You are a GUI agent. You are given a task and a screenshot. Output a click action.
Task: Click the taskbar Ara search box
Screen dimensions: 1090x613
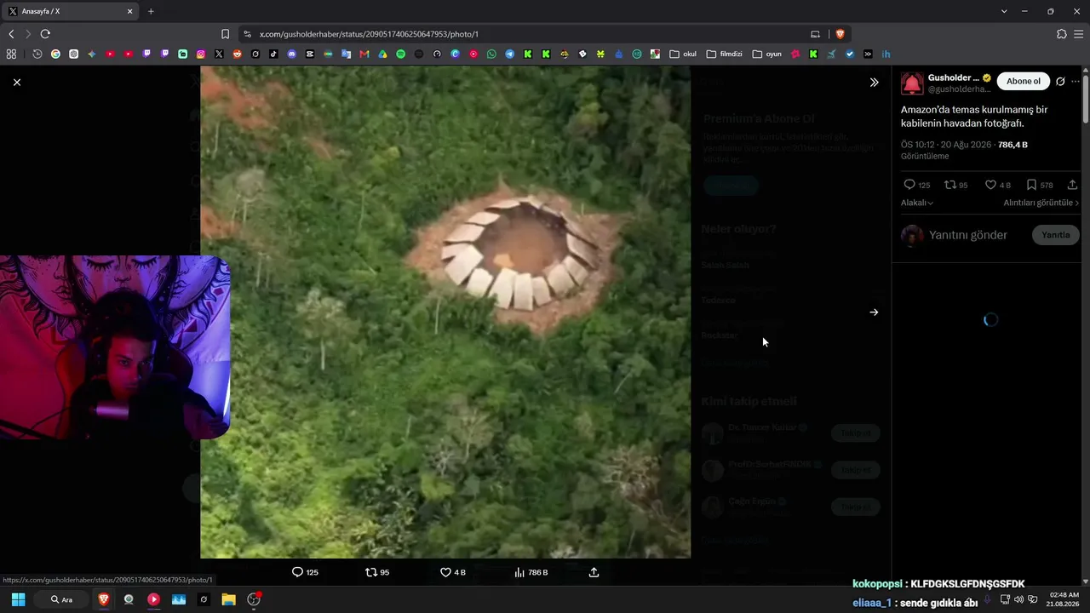(x=61, y=599)
